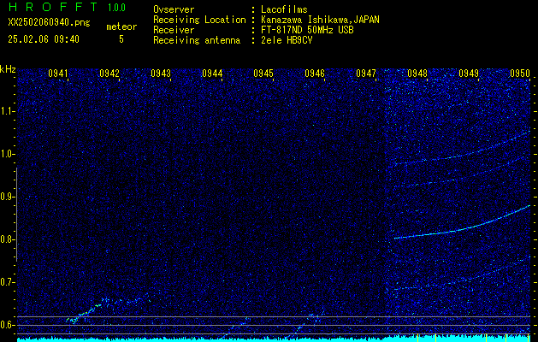Click the 0949 time marker

pos(469,74)
